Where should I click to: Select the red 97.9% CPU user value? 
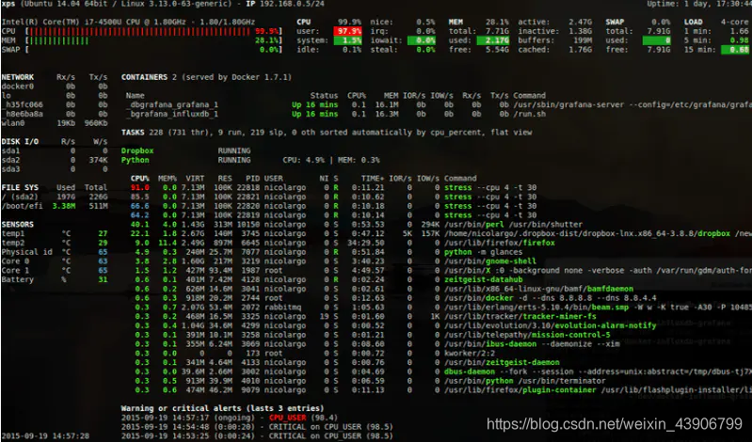pyautogui.click(x=347, y=31)
